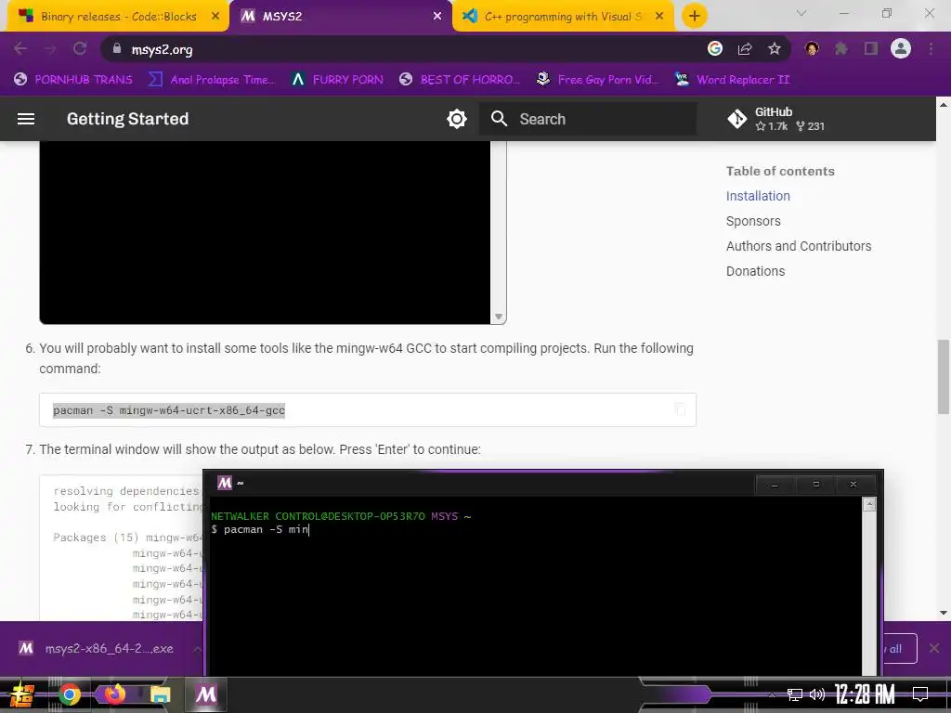Open the volume tray icon
The image size is (951, 713).
tap(817, 694)
